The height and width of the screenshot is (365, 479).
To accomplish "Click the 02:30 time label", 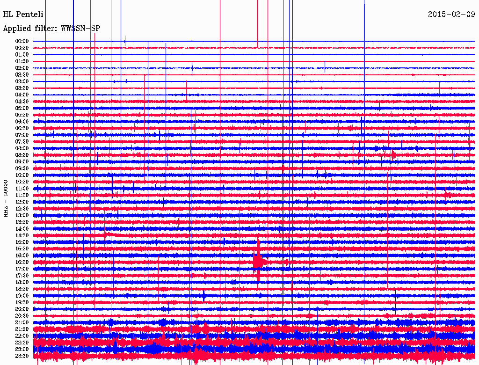I will tap(22, 74).
